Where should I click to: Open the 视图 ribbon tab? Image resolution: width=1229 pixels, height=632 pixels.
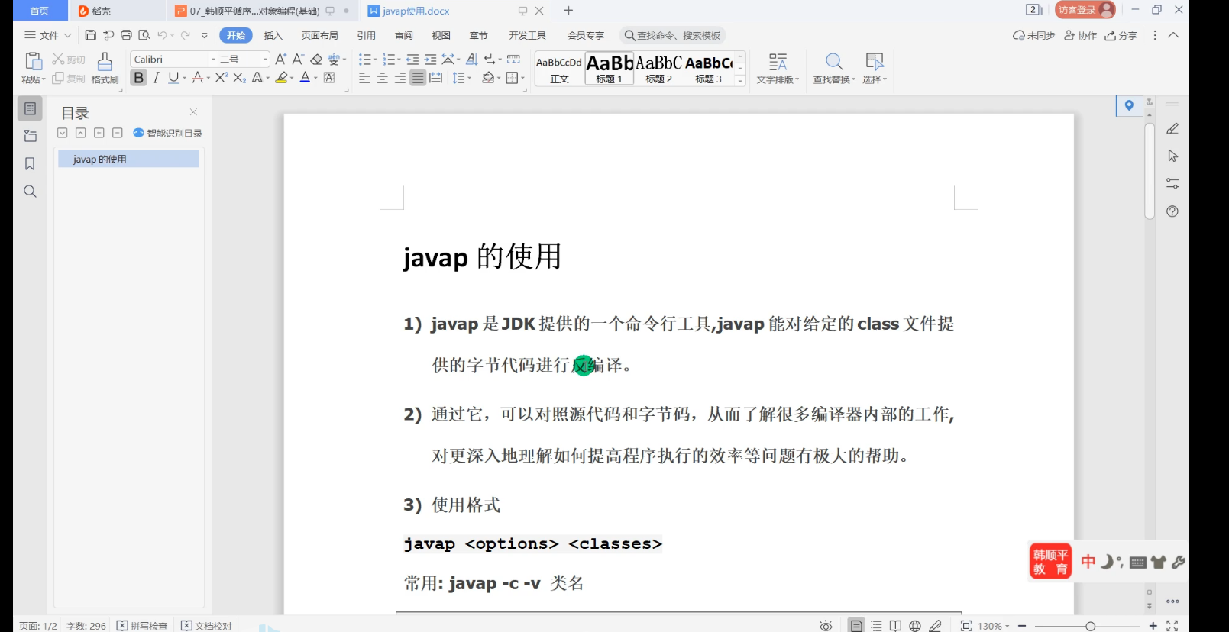click(441, 35)
